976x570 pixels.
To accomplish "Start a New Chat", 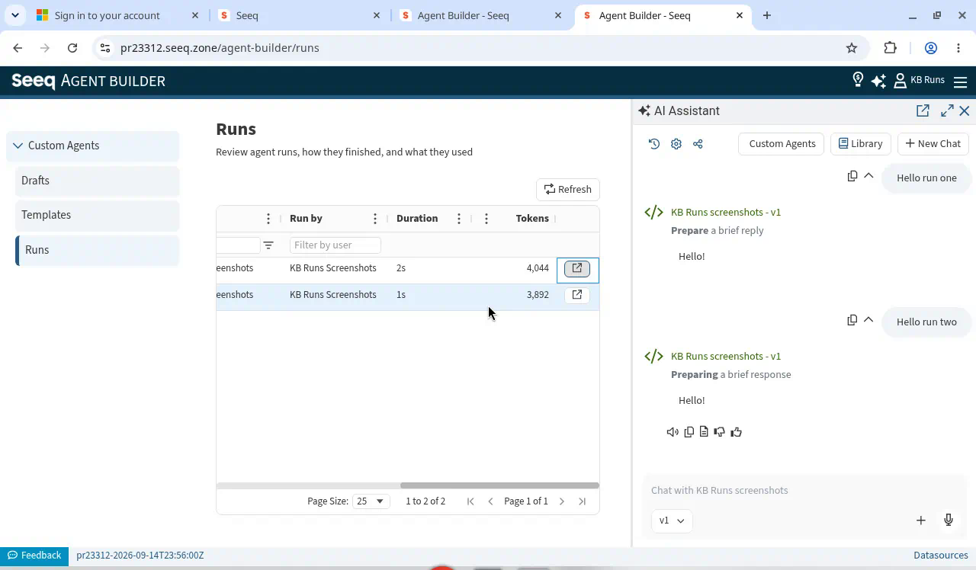I will click(x=933, y=143).
